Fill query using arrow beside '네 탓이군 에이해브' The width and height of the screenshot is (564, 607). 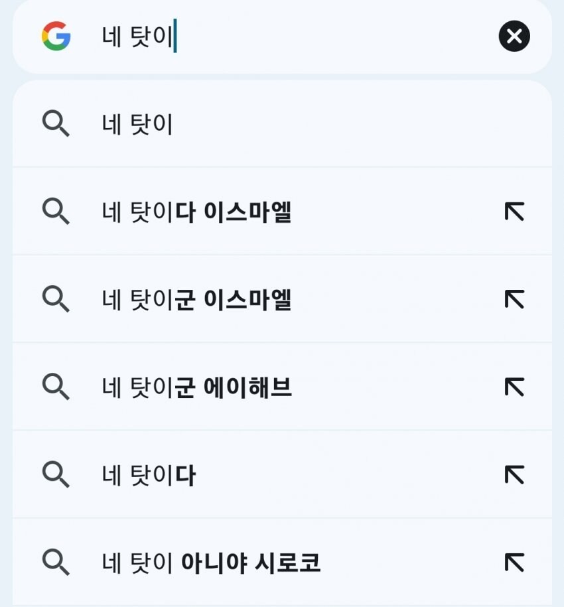pos(514,387)
